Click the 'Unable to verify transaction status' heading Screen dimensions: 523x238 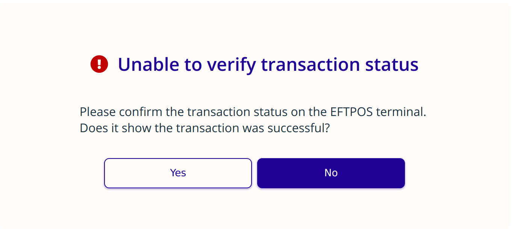(x=268, y=64)
